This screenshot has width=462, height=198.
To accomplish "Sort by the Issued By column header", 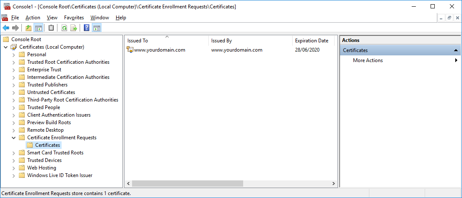I will click(251, 41).
